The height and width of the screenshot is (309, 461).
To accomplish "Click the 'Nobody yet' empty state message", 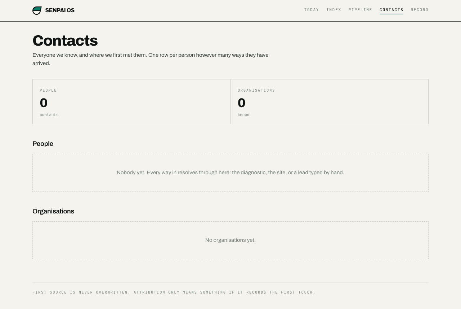I will pos(230,173).
